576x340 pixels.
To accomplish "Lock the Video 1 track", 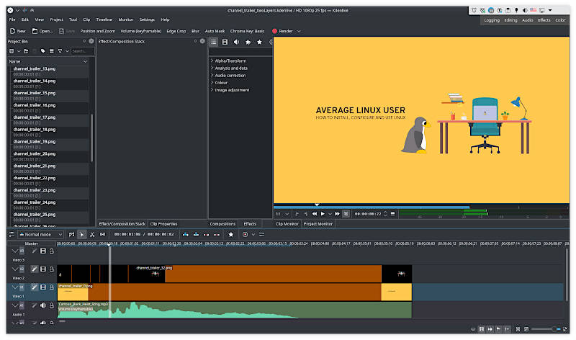I will tap(52, 287).
